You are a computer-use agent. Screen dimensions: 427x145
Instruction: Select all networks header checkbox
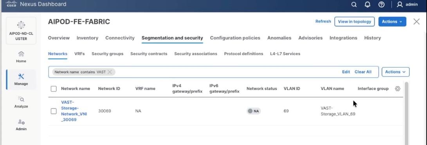click(x=54, y=88)
